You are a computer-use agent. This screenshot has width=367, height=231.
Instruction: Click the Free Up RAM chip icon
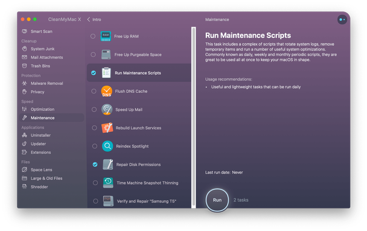click(106, 36)
